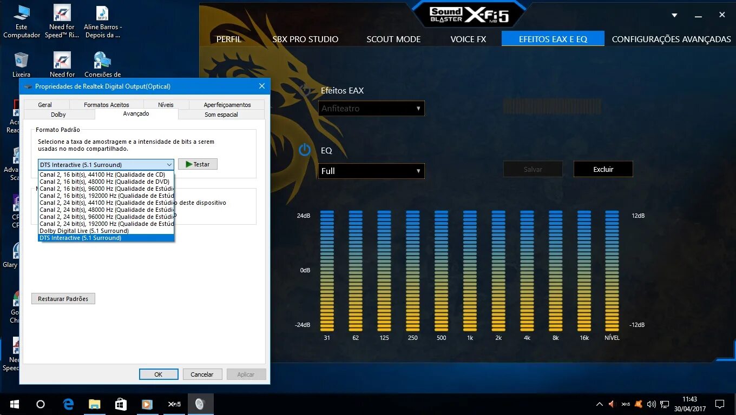Click Excluir button in EQ panel
736x415 pixels.
603,169
